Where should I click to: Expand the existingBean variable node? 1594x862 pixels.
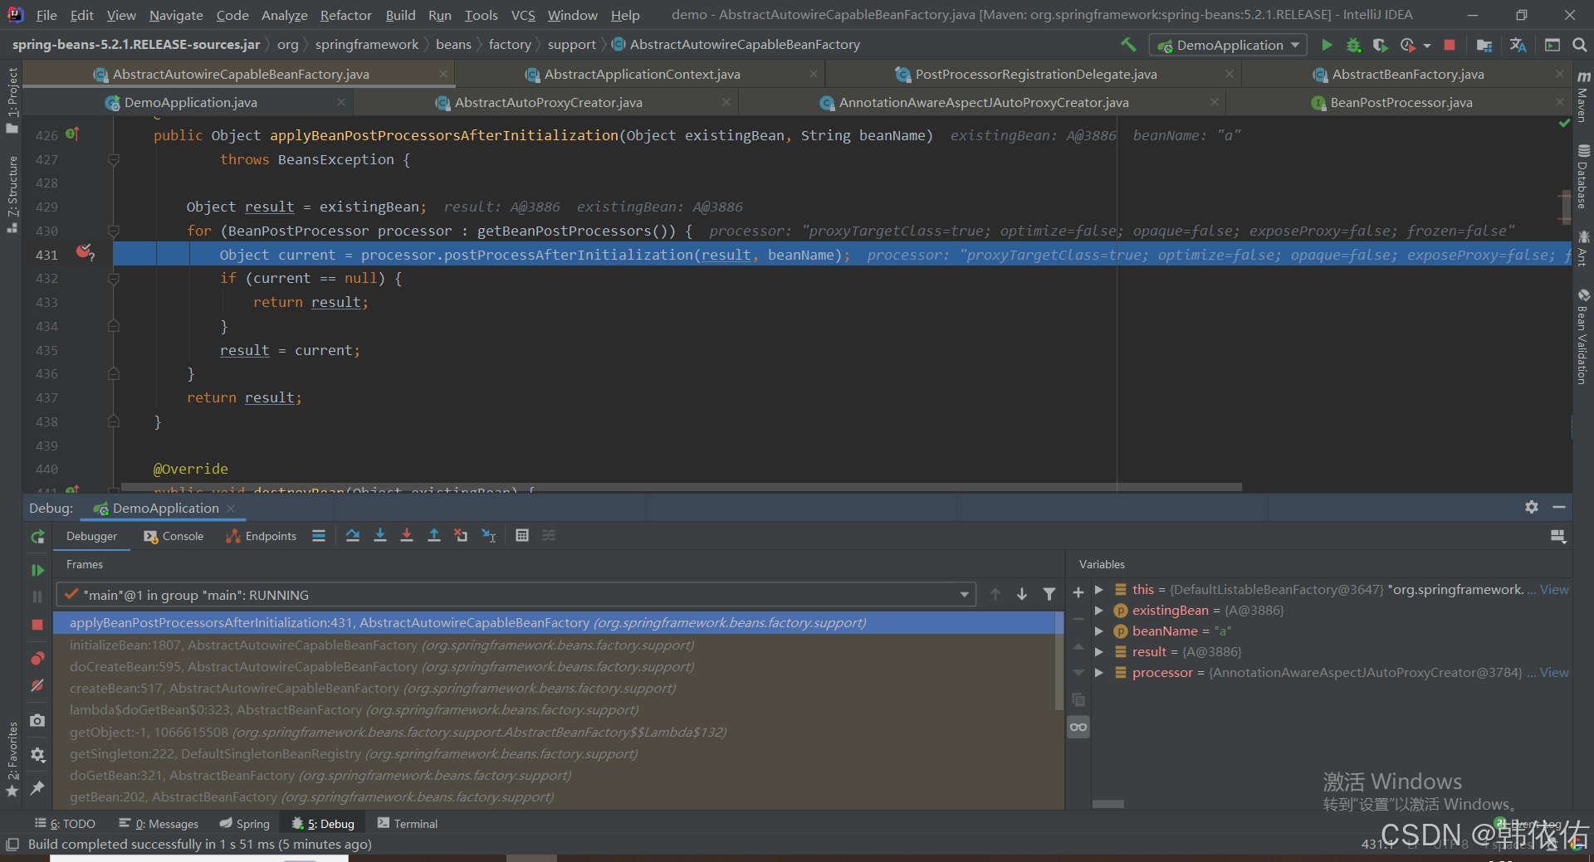[x=1099, y=611]
